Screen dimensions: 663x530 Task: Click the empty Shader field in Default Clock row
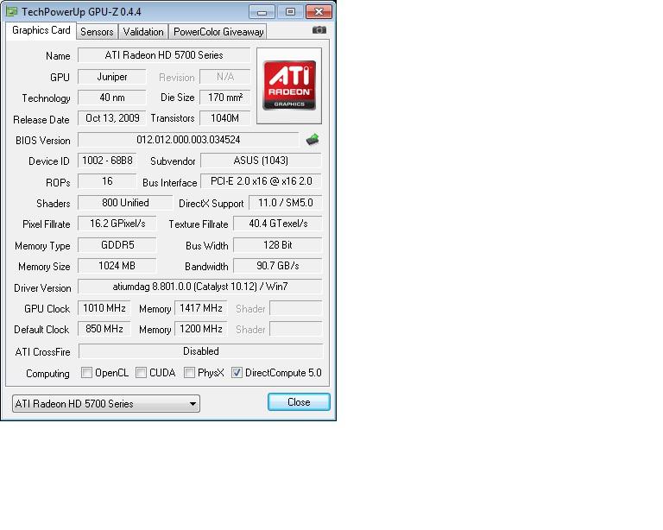296,328
